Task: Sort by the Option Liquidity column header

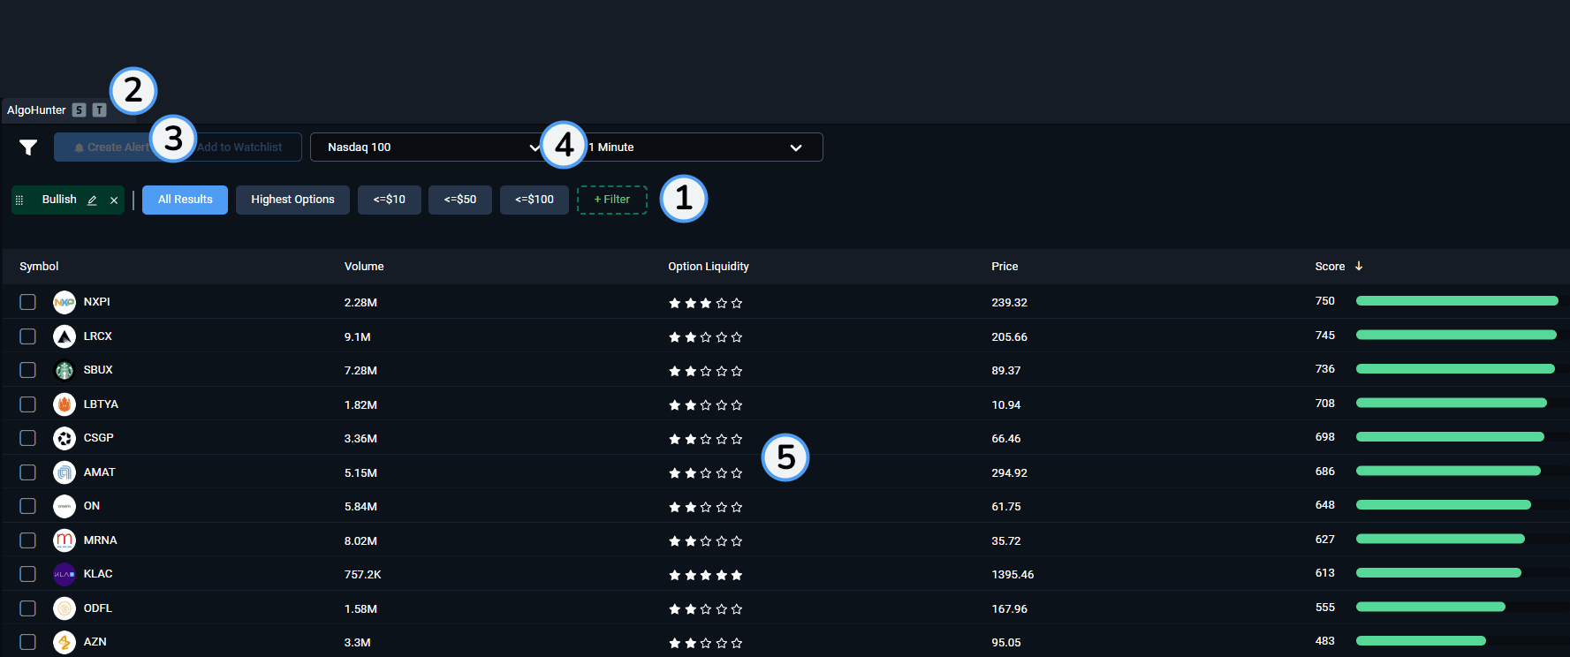Action: 709,267
